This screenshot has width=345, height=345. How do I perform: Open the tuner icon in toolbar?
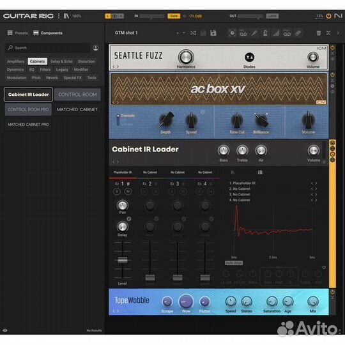[254, 33]
